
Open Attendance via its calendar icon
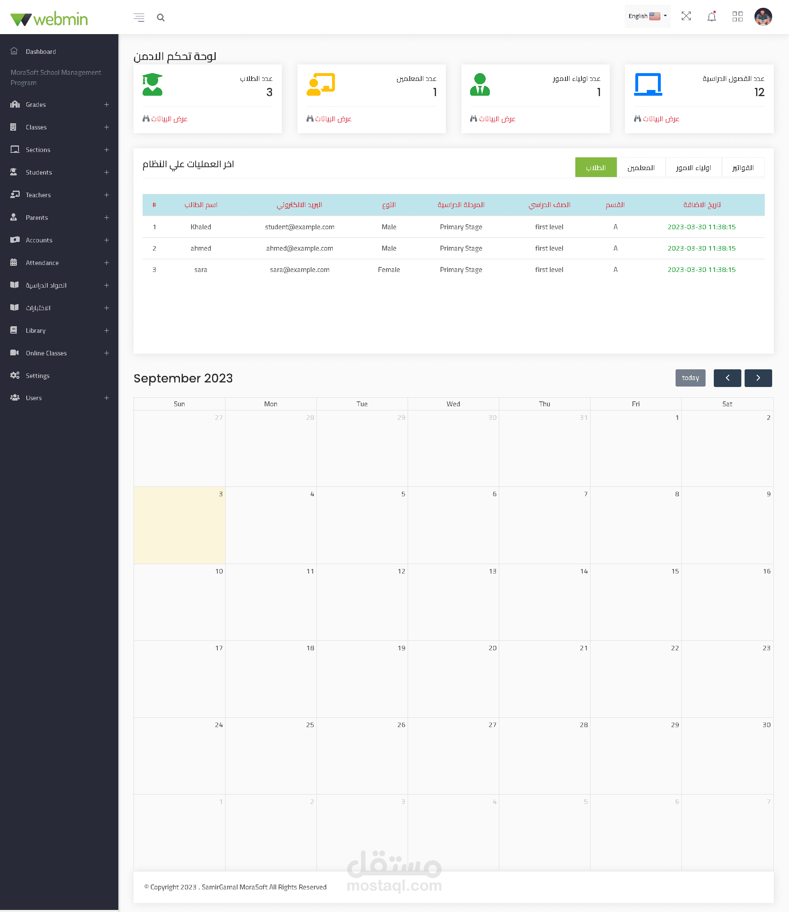tap(14, 263)
